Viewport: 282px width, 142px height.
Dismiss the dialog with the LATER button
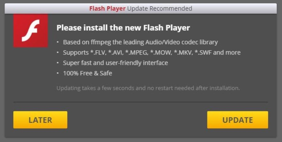coord(40,120)
